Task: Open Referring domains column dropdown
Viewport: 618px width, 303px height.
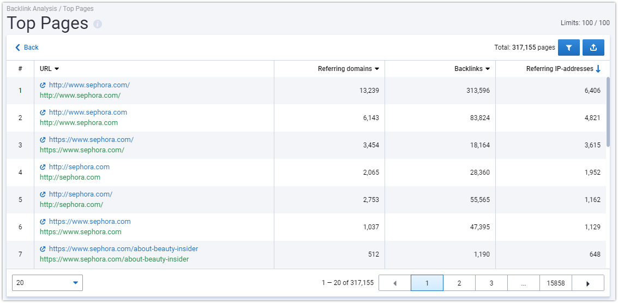Action: pyautogui.click(x=377, y=69)
